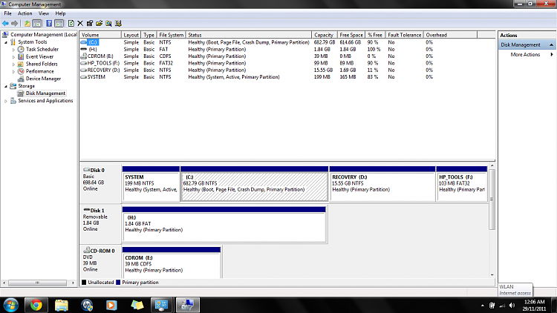Click the green Refresh toolbar icon
Screen dimensions: 557x313
pos(71,24)
